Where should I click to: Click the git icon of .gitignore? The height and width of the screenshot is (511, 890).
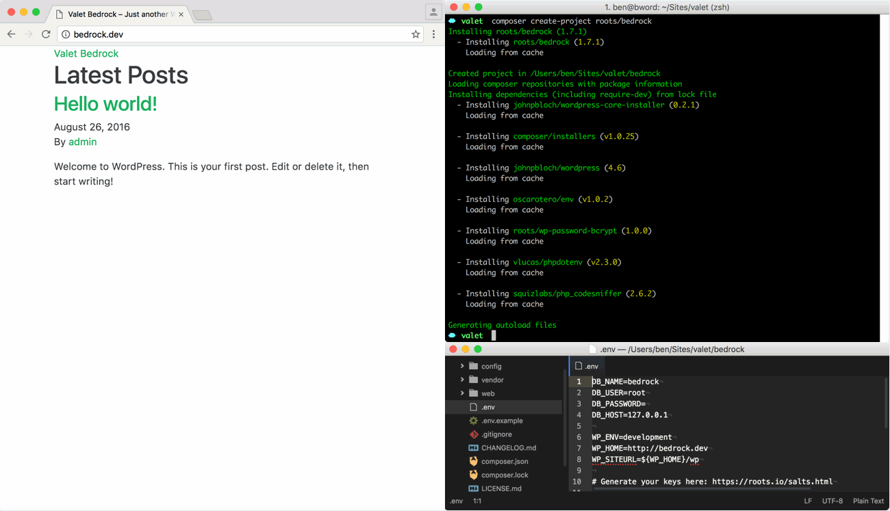point(473,434)
